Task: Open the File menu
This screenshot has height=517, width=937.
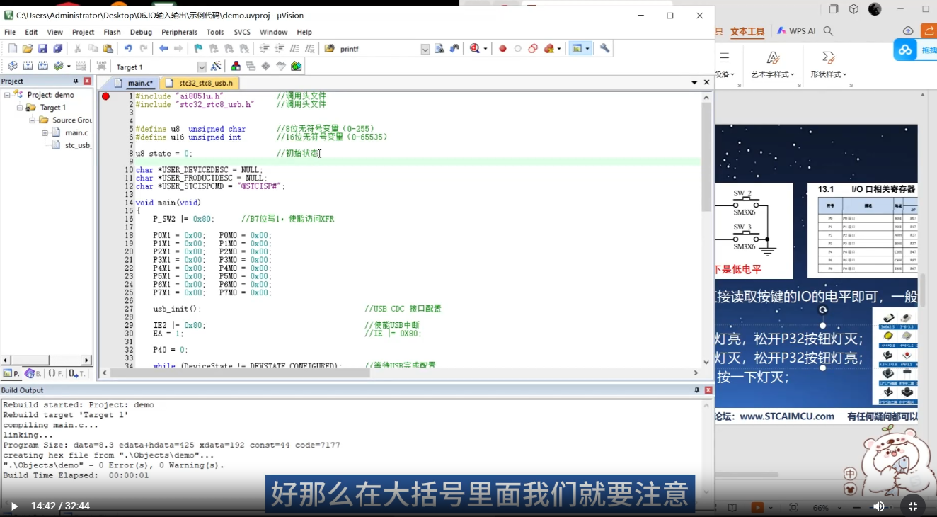Action: coord(10,32)
